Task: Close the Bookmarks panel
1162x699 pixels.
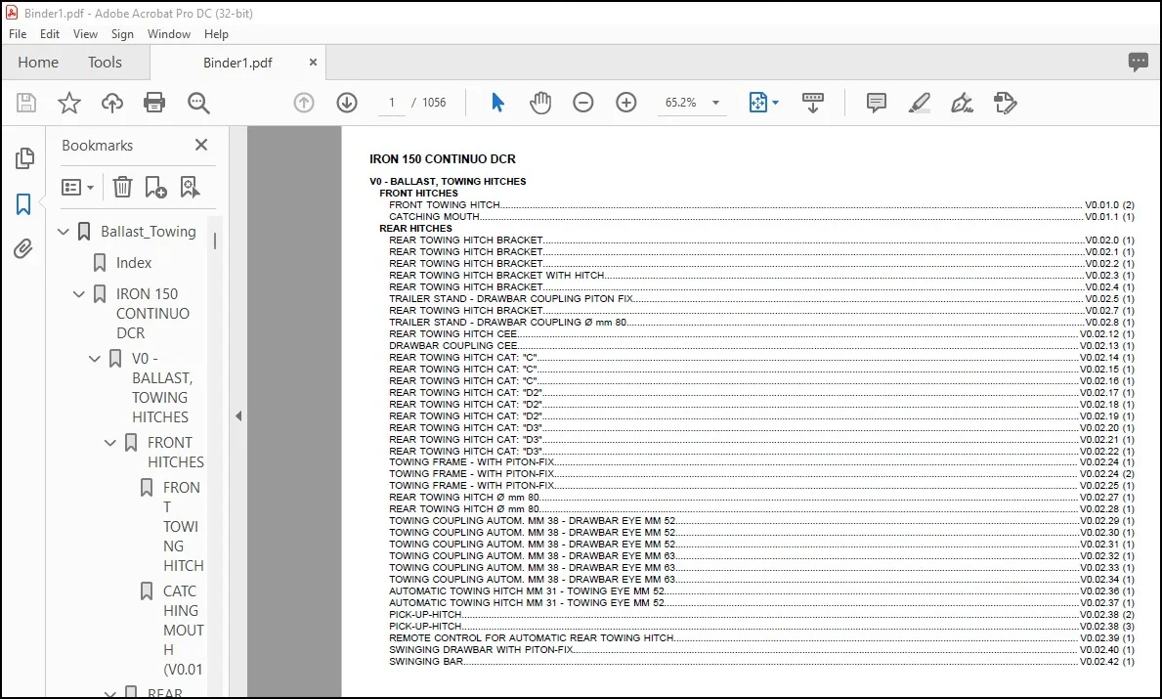Action: (200, 145)
